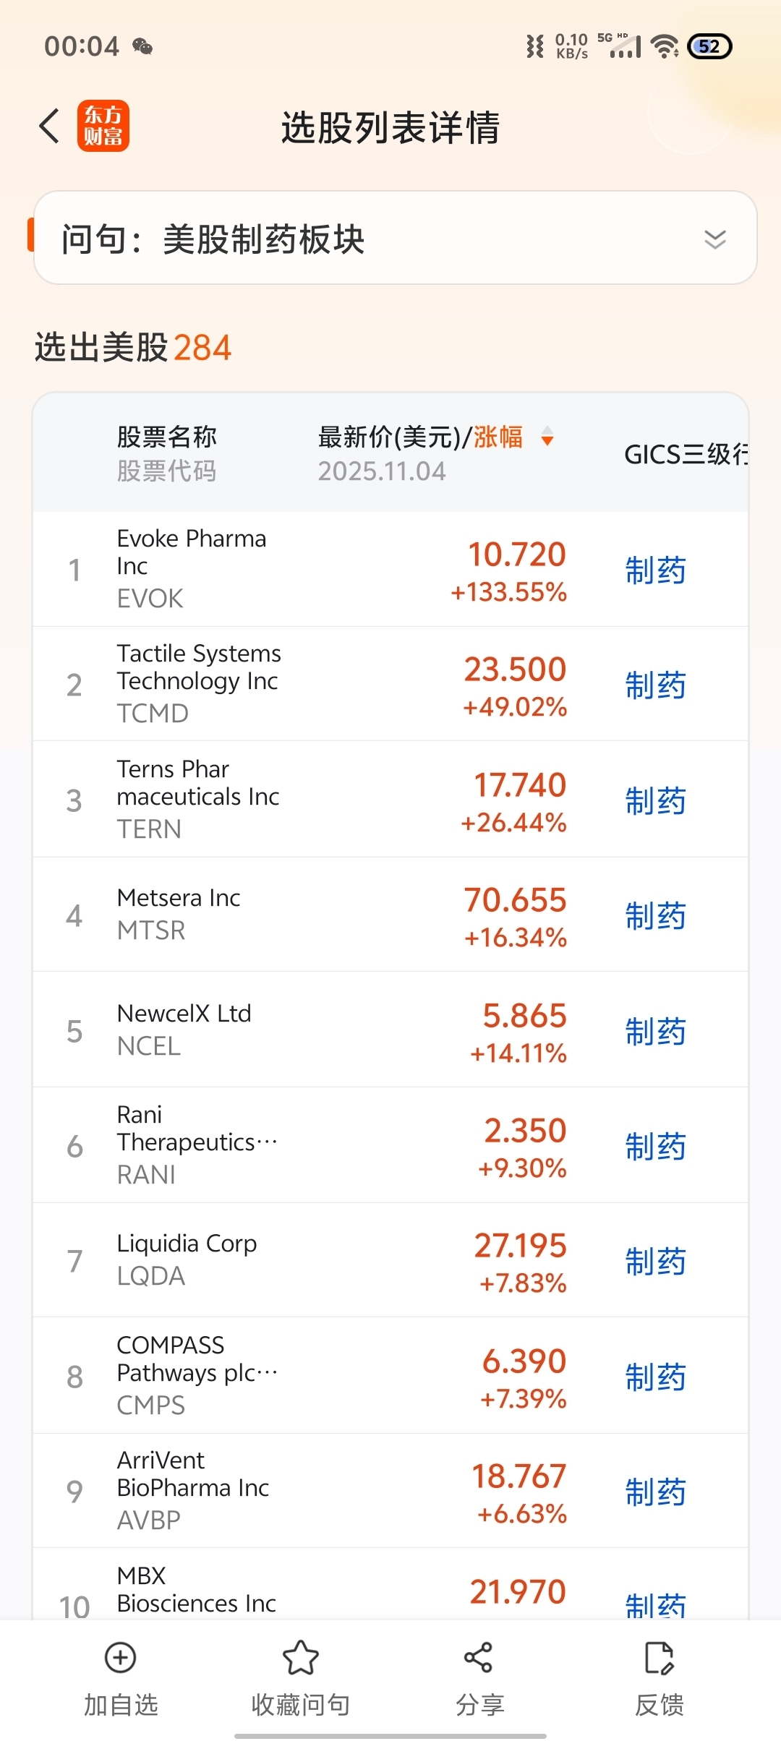Image resolution: width=781 pixels, height=1741 pixels.
Task: Open NewcelX Ltd NCEL stock
Action: pyautogui.click(x=184, y=1030)
